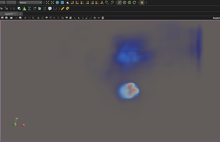
Task: Click the gray cube selection icon
Action: pyautogui.click(x=70, y=18)
